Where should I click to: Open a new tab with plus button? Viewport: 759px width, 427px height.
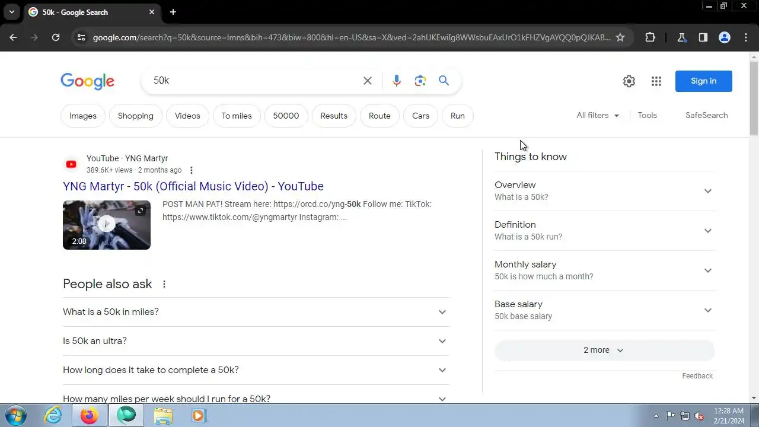click(x=173, y=12)
